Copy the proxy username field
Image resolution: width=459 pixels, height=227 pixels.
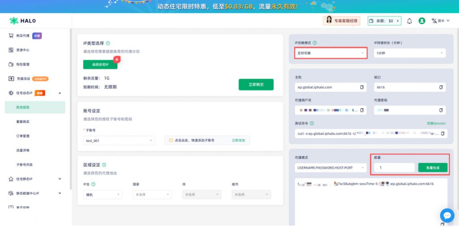point(362,110)
